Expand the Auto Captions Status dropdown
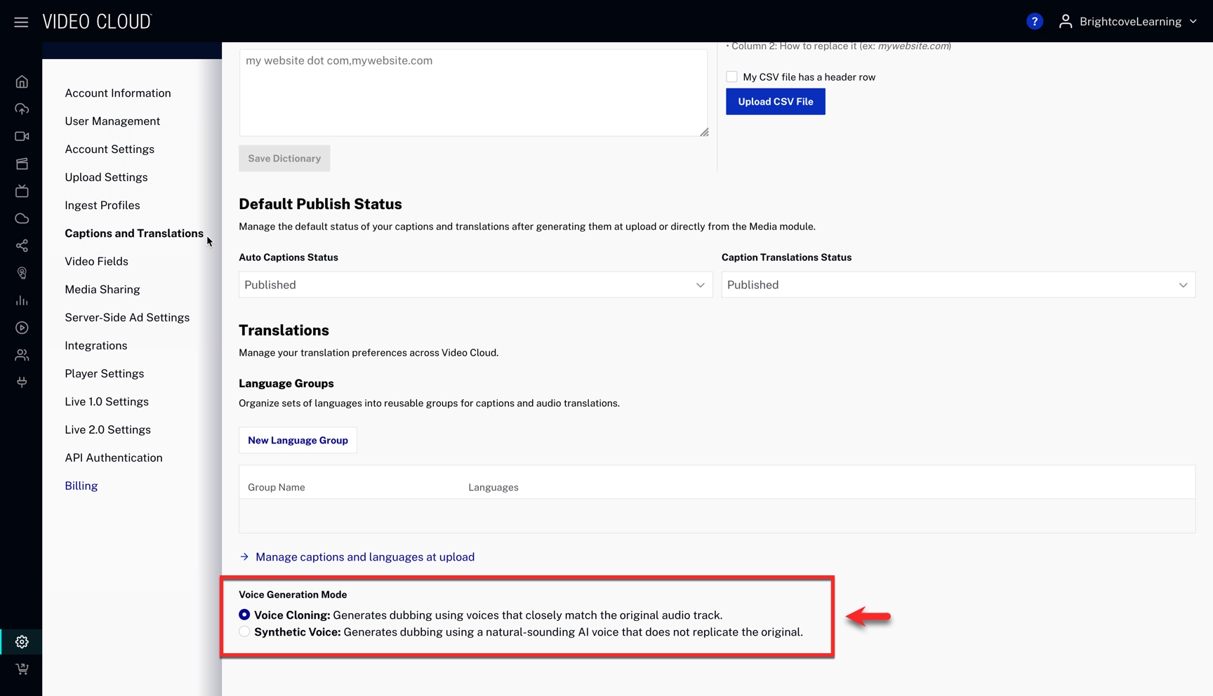1213x696 pixels. coord(475,285)
